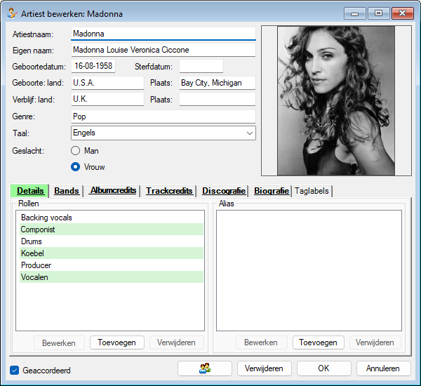Select the Backing vocals role
Image resolution: width=421 pixels, height=386 pixels.
[112, 218]
